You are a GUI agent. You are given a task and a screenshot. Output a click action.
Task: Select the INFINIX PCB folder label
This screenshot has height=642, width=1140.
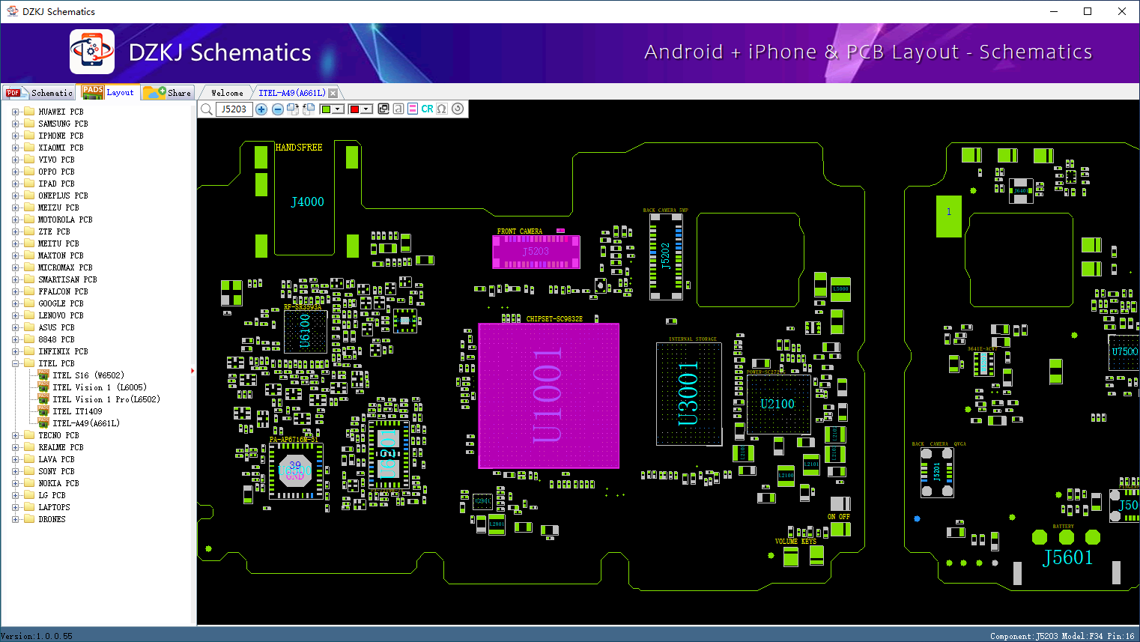tap(63, 351)
